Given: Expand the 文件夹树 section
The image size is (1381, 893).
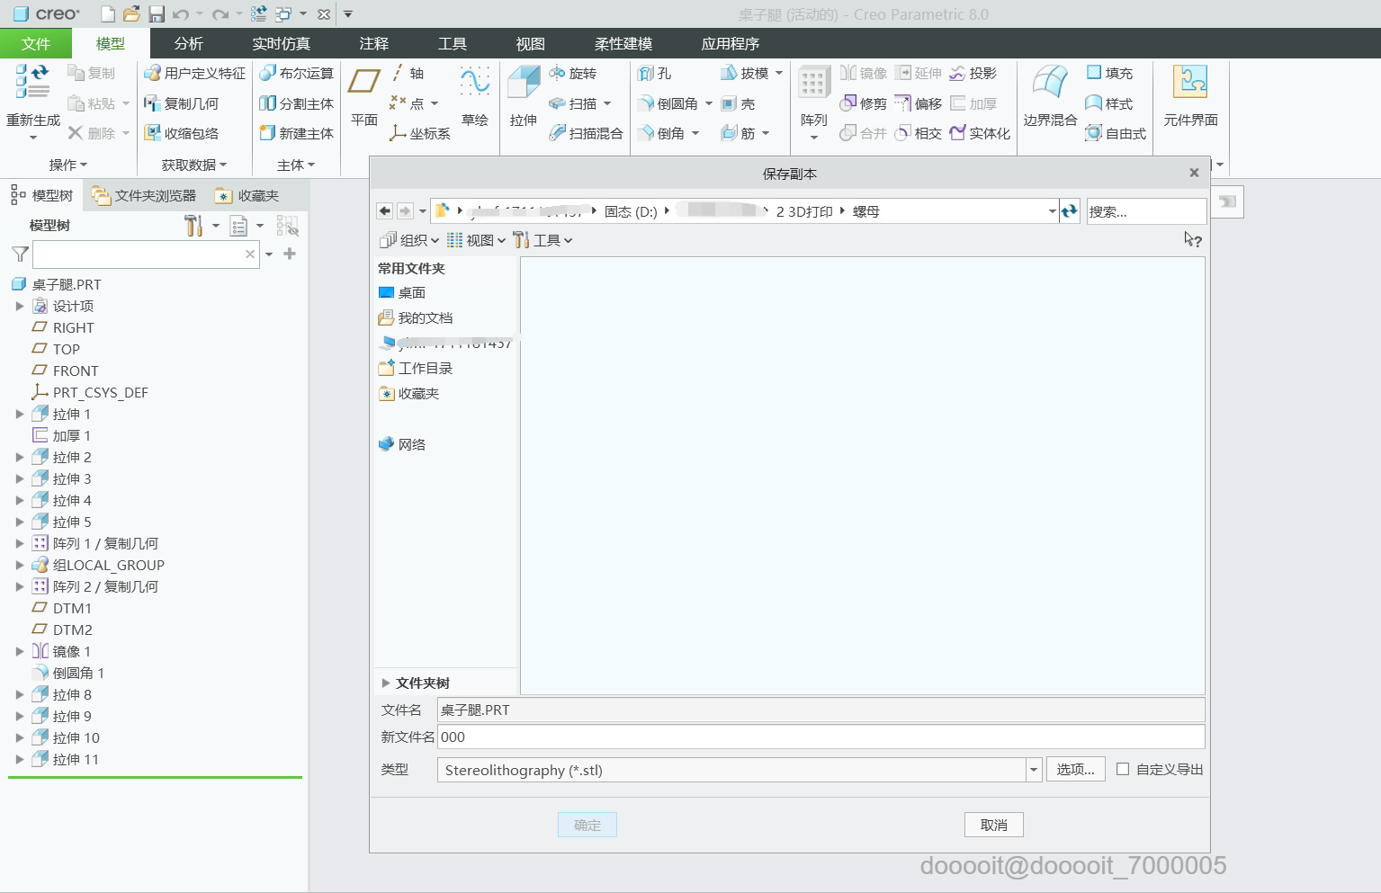Looking at the screenshot, I should tap(386, 683).
